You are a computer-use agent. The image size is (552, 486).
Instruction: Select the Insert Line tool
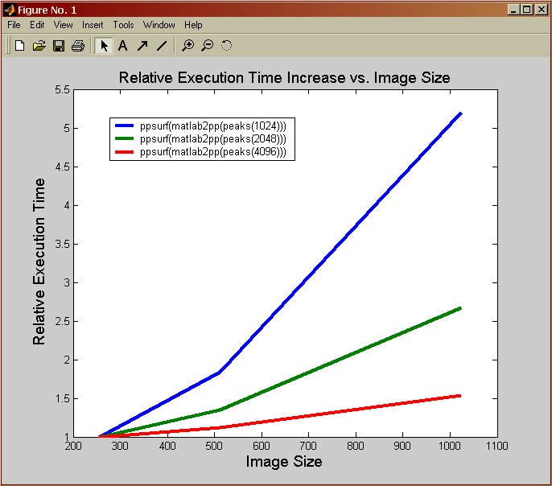[x=162, y=46]
